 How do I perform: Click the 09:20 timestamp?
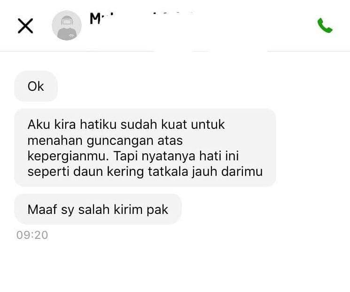[x=32, y=235]
